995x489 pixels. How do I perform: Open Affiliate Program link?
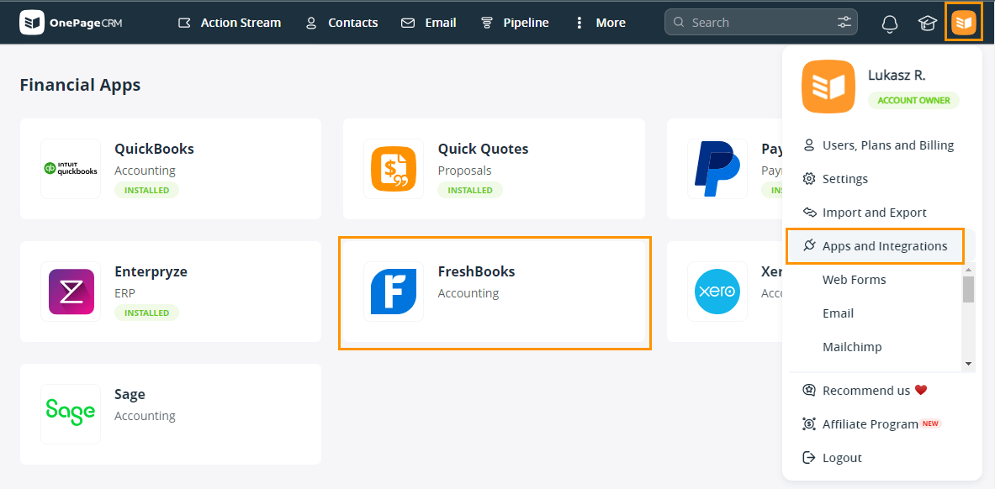point(870,423)
